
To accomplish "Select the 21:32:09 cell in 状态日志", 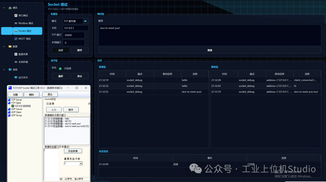I will tap(135, 164).
